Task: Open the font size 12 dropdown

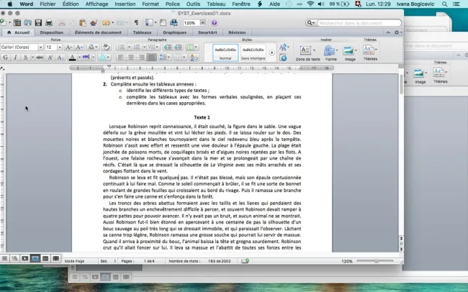Action: [59, 47]
